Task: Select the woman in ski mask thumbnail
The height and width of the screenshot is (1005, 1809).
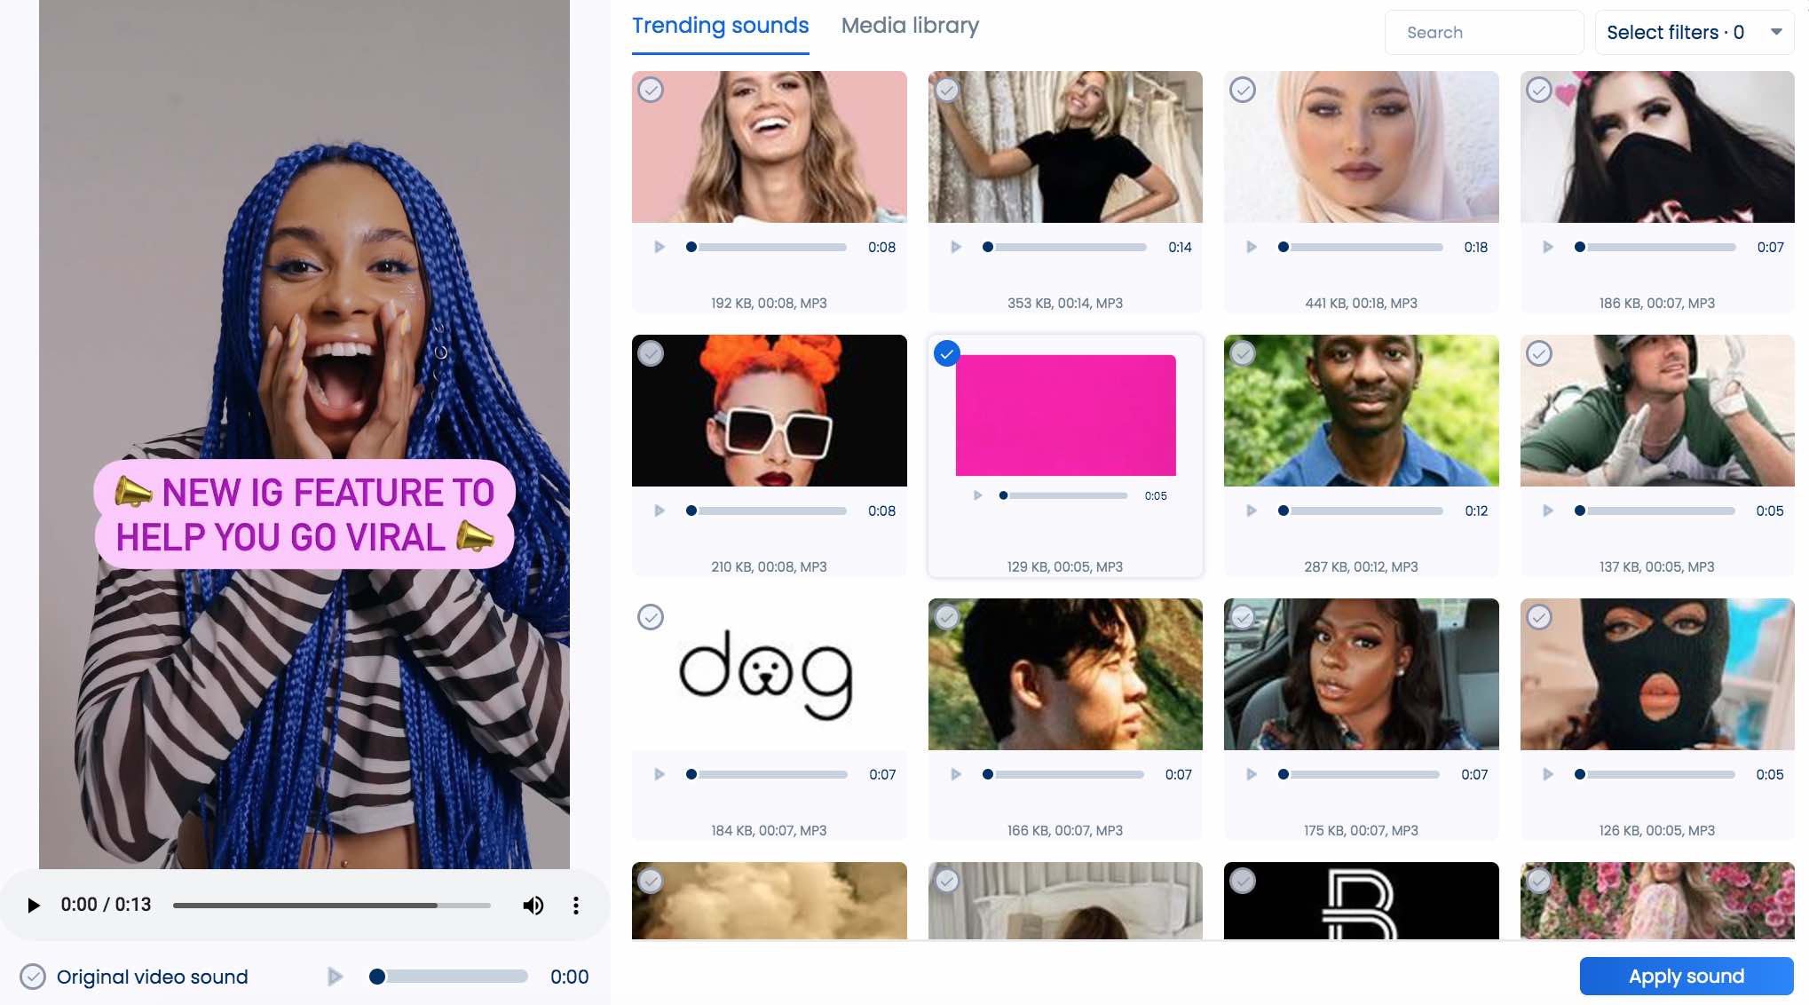Action: 1655,675
